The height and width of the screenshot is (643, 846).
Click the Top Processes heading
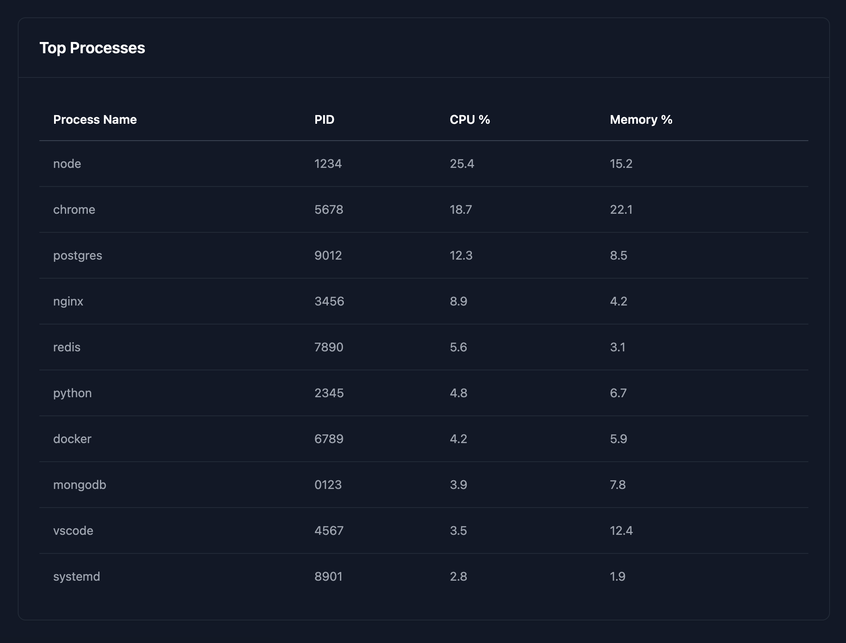(x=92, y=48)
